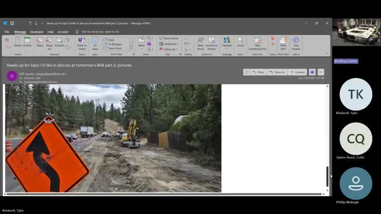
Task: Collapse the ribbon with chevron
Action: pos(327,53)
